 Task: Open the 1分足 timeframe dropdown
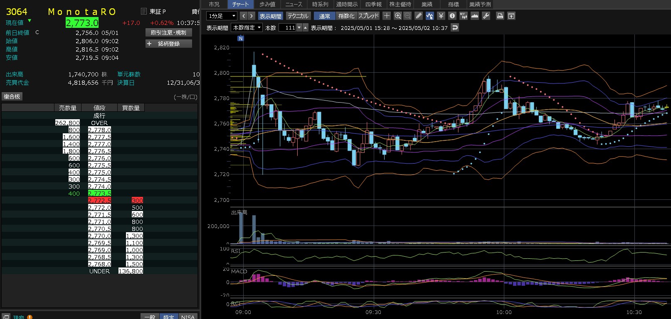[222, 16]
